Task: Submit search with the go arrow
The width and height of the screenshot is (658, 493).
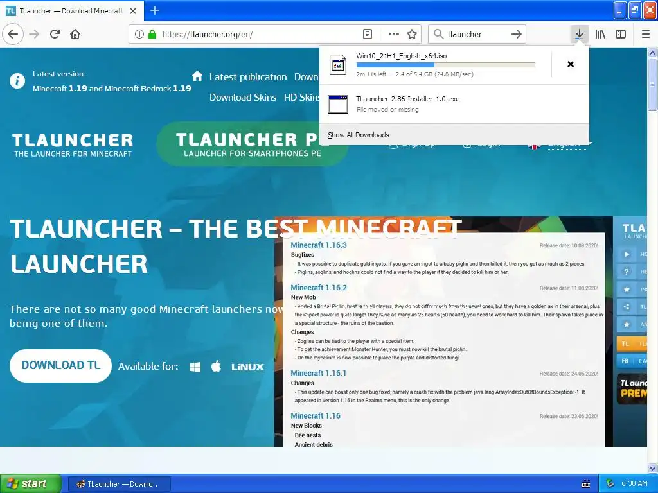Action: point(517,34)
